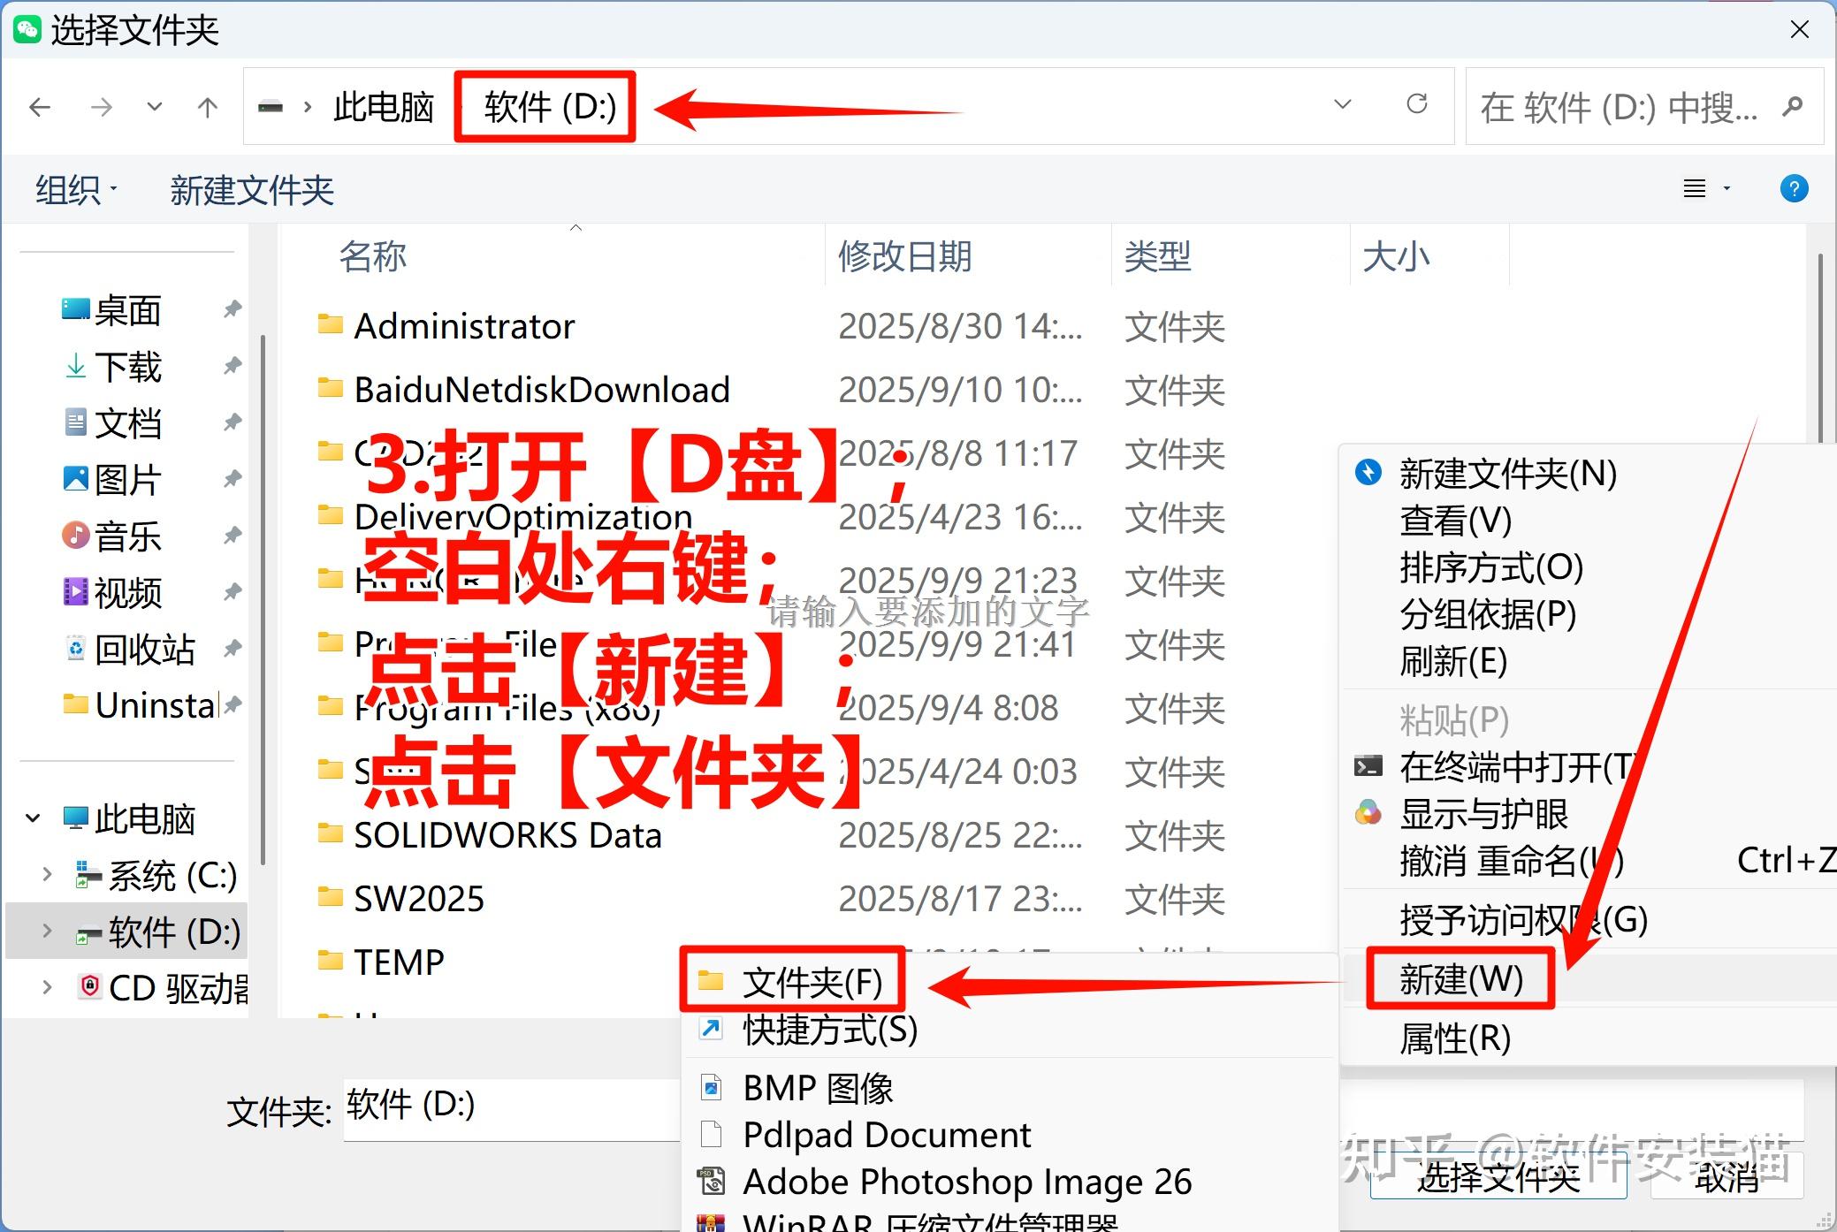Choose 文件夹(F) in the 新建 submenu
1837x1232 pixels.
(x=812, y=981)
